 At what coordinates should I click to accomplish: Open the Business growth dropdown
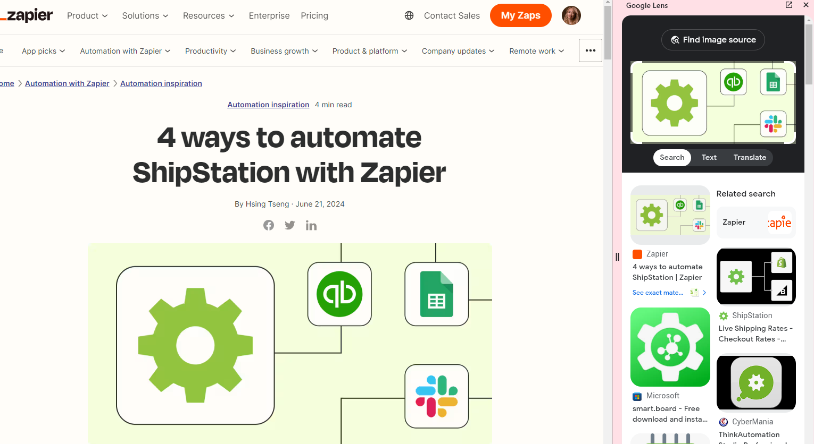tap(285, 51)
